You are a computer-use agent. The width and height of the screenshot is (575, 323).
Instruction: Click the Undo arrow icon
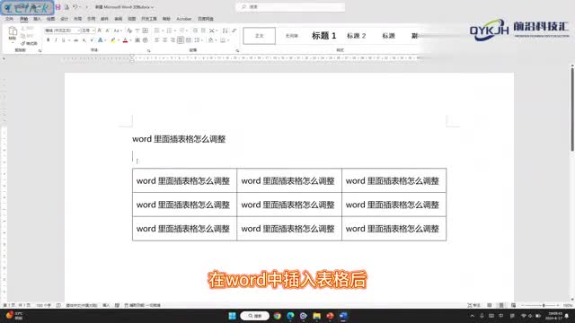pyautogui.click(x=75, y=7)
